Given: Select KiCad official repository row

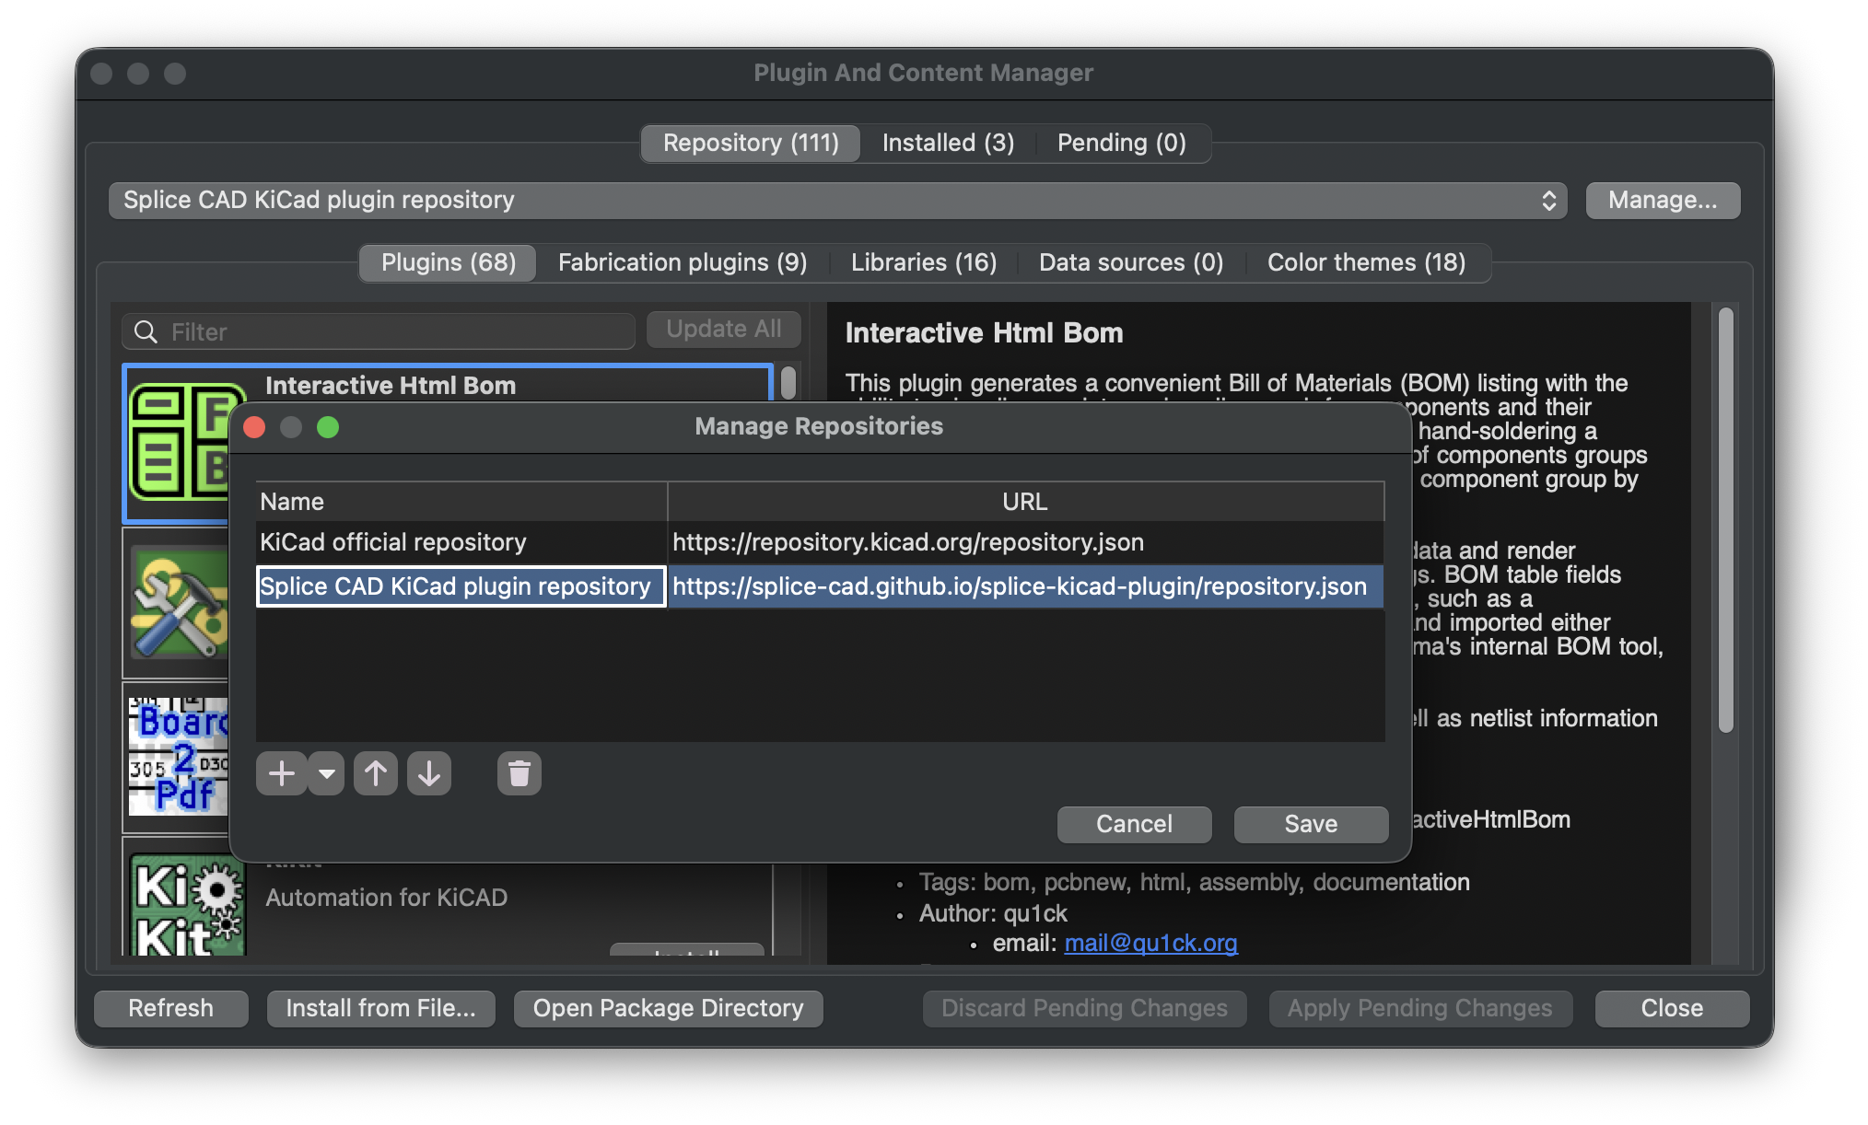Looking at the screenshot, I should [820, 542].
